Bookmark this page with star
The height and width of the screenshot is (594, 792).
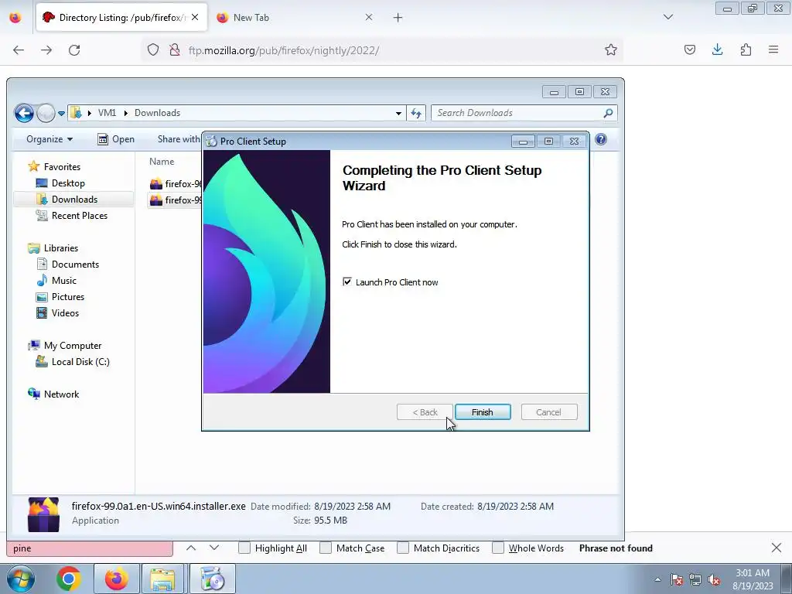[611, 49]
